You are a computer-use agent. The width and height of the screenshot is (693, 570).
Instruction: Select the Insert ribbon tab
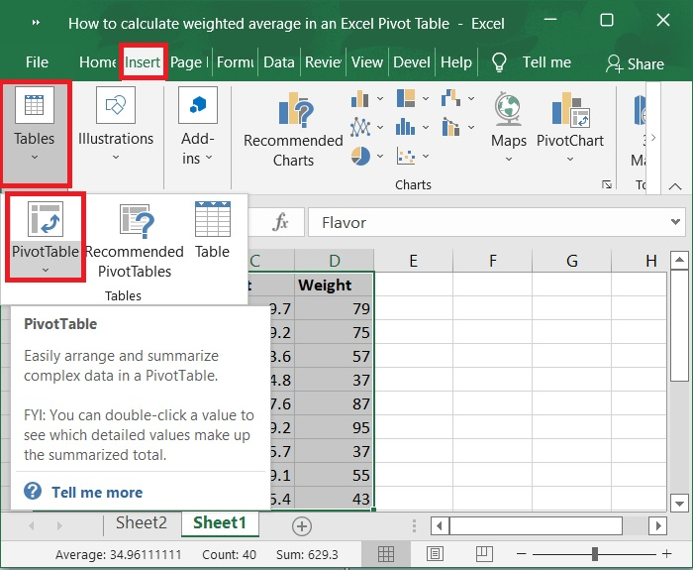point(143,62)
